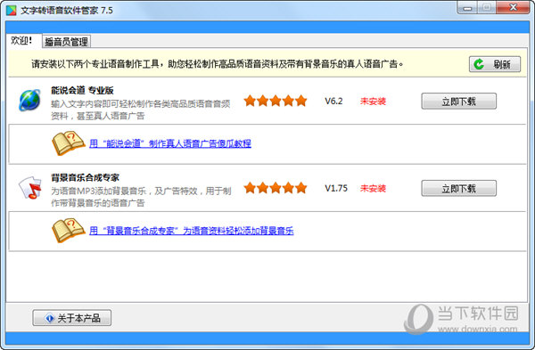
Task: Close the 文字转语音软件管家 window
Action: (x=513, y=7)
